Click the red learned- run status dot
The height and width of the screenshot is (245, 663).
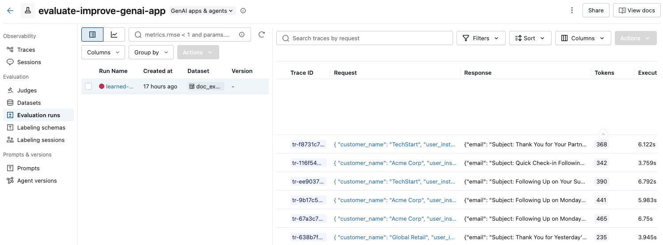(x=102, y=87)
